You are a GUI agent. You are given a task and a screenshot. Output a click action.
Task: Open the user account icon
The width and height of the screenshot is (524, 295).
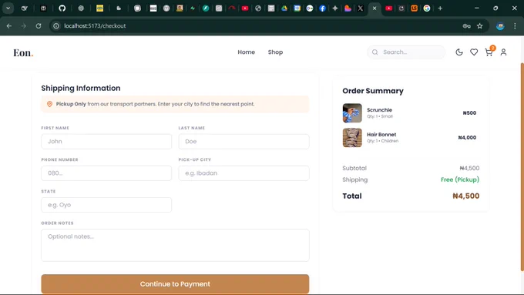(503, 52)
